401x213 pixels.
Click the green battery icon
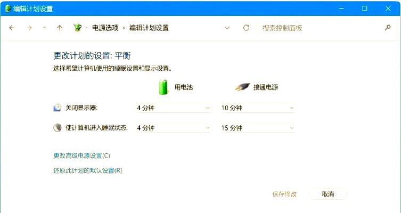click(x=163, y=87)
